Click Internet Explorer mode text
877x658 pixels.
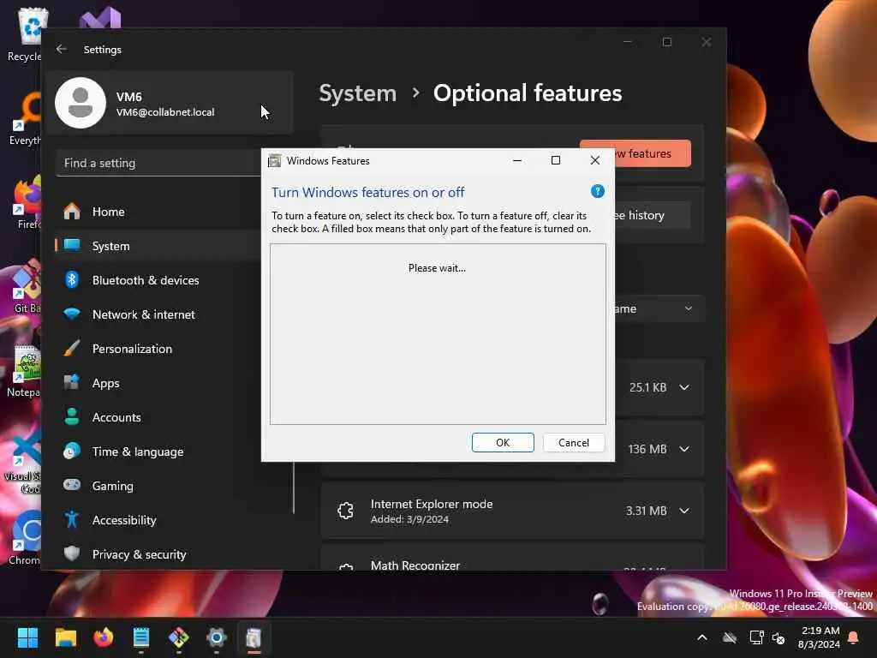tap(432, 504)
